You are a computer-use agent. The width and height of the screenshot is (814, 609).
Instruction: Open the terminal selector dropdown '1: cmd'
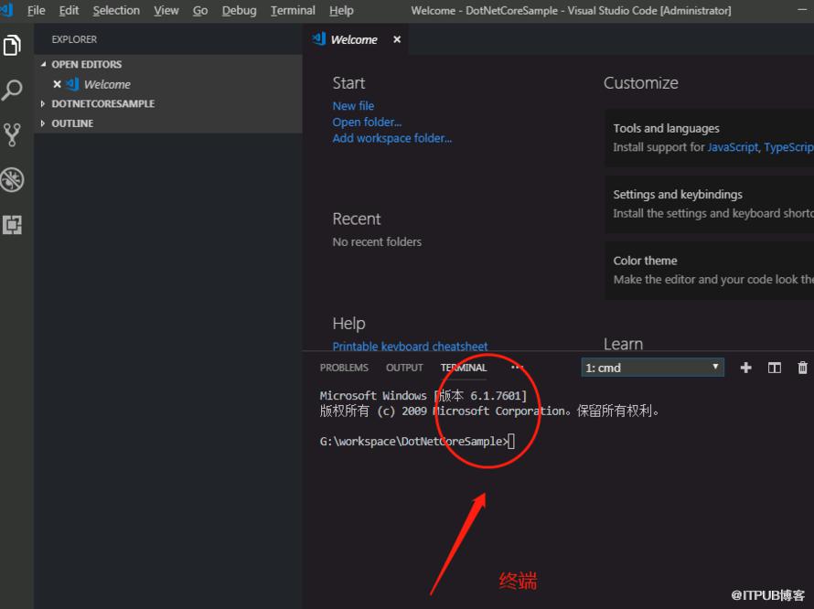pyautogui.click(x=652, y=368)
